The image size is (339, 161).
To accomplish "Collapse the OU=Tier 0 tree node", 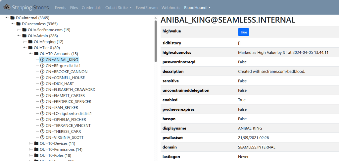I will (x=24, y=48).
